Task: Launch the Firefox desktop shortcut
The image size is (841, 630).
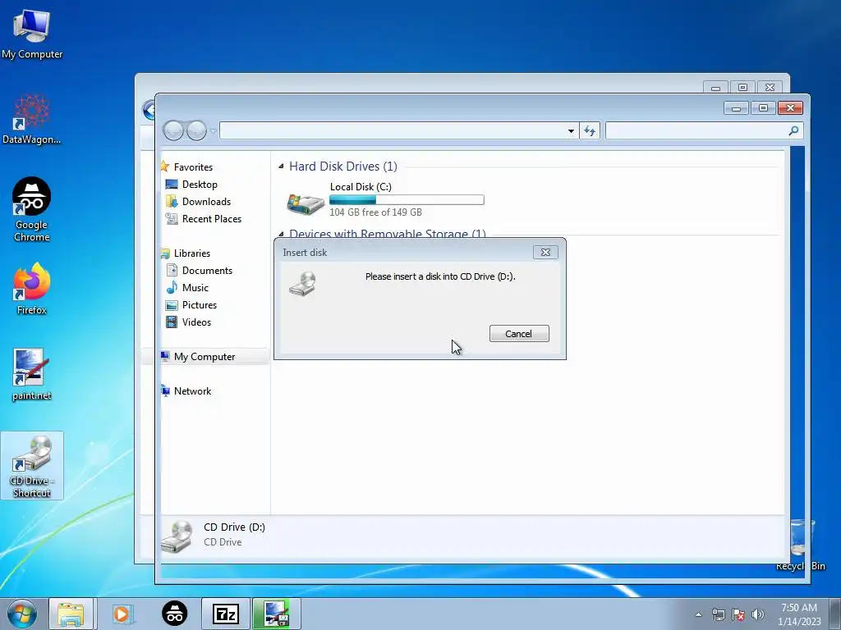Action: 32,288
